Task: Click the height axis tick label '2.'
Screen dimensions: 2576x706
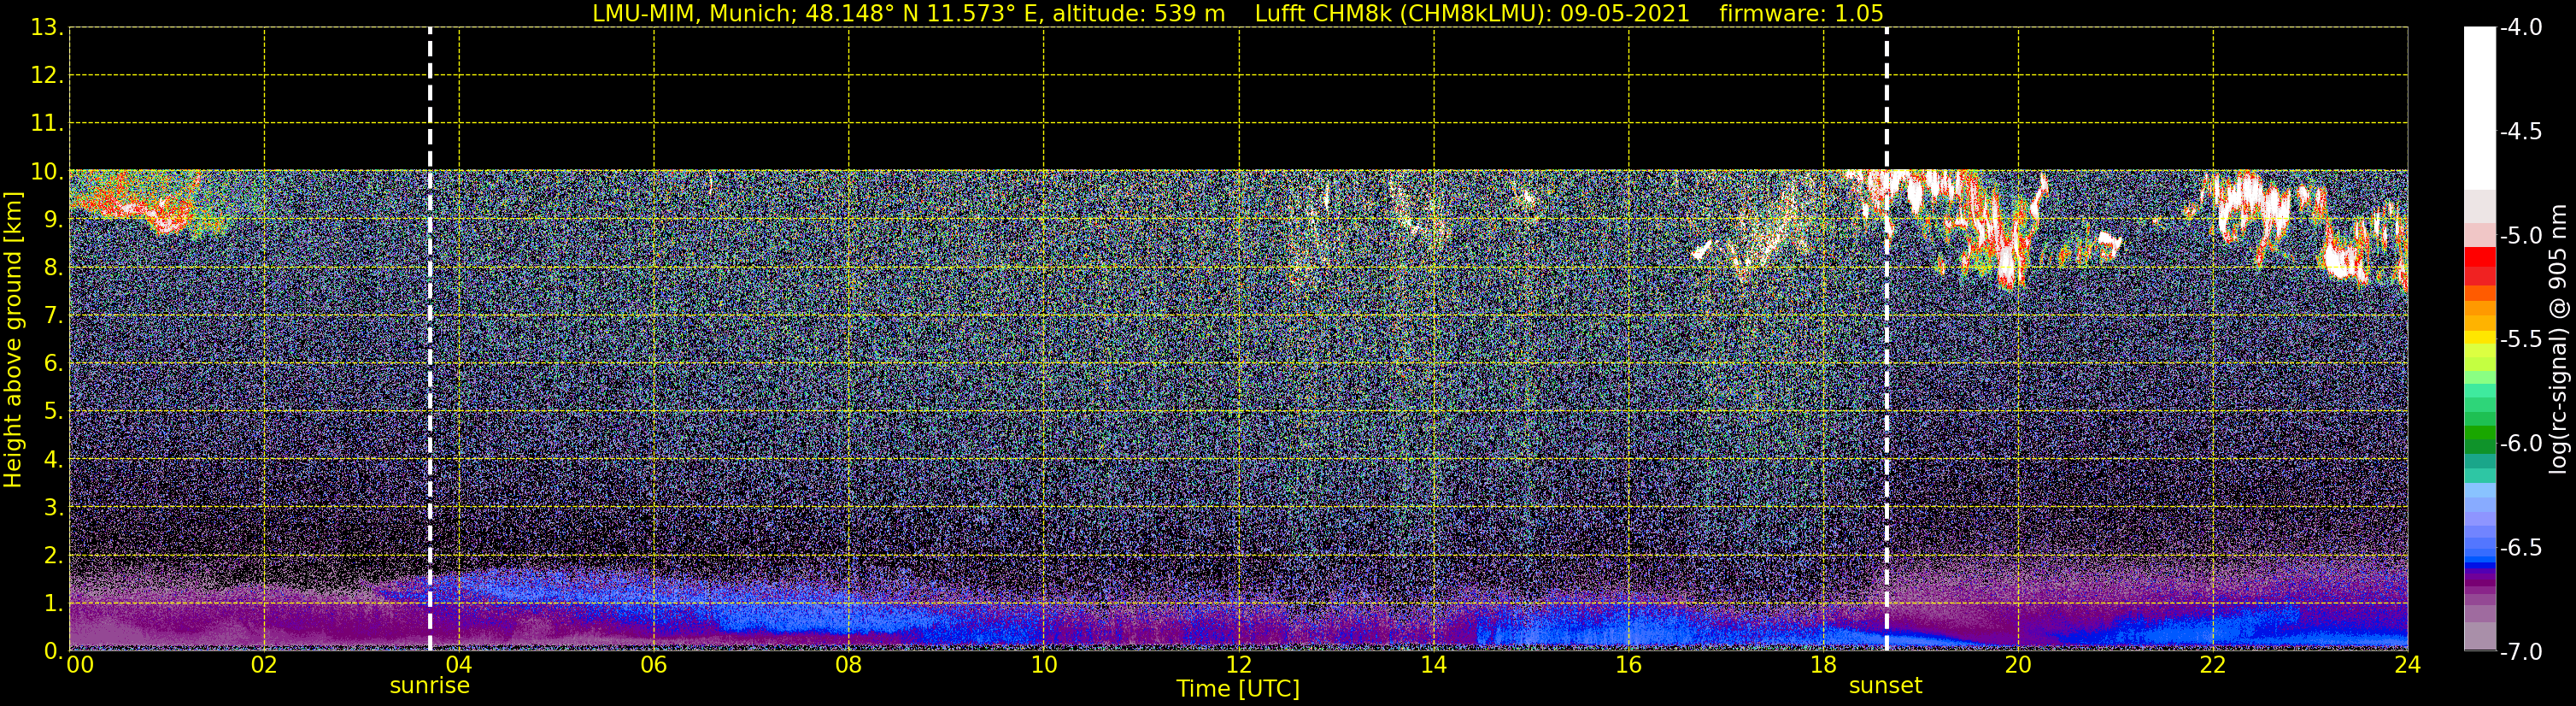Action: coord(54,556)
